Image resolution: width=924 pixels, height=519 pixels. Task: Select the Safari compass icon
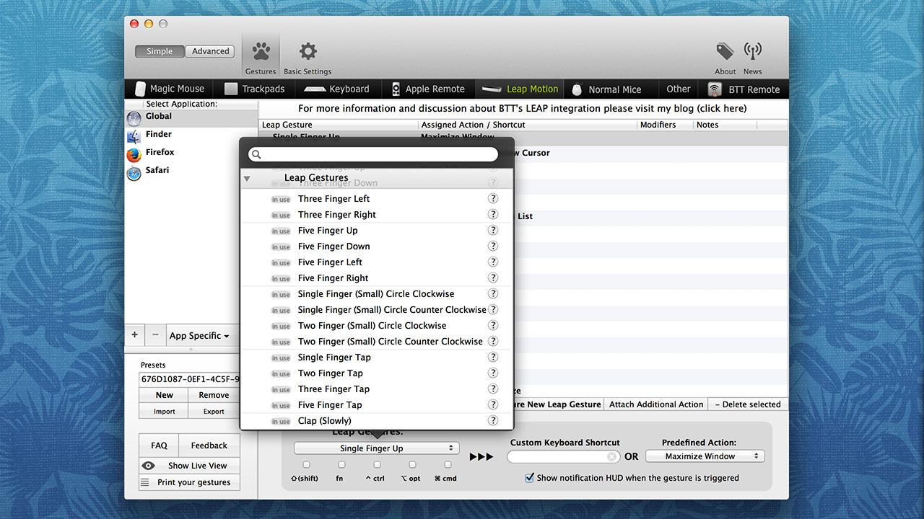(x=134, y=173)
